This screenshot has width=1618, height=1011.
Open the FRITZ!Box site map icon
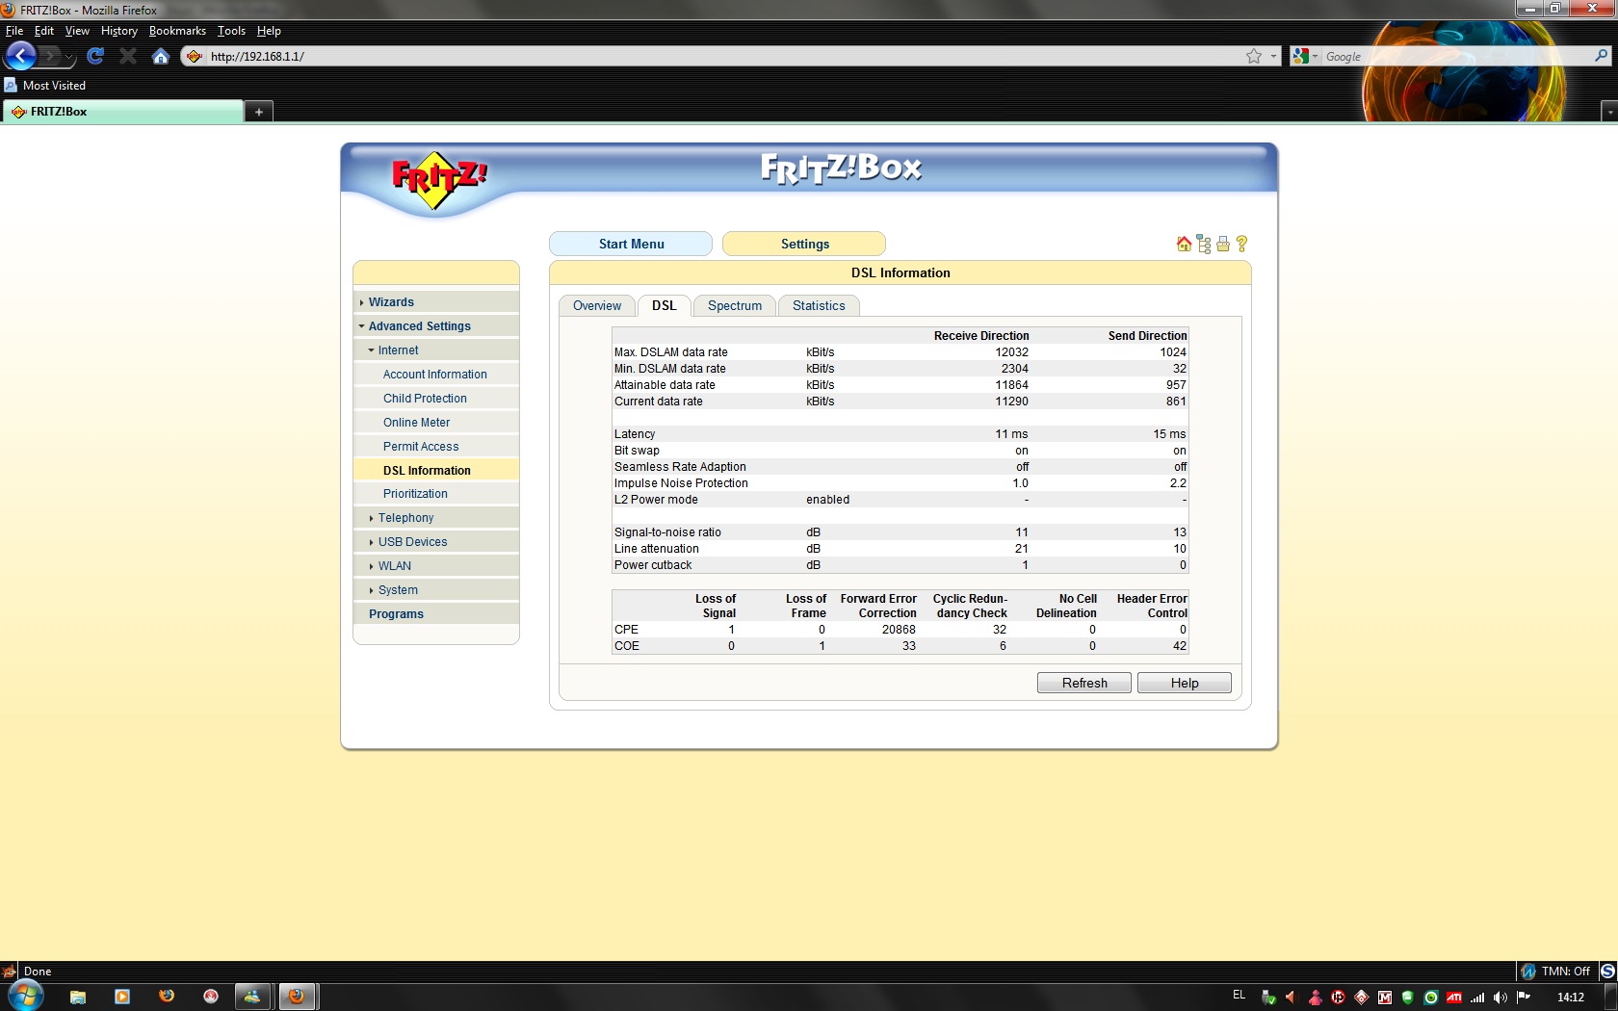1204,244
